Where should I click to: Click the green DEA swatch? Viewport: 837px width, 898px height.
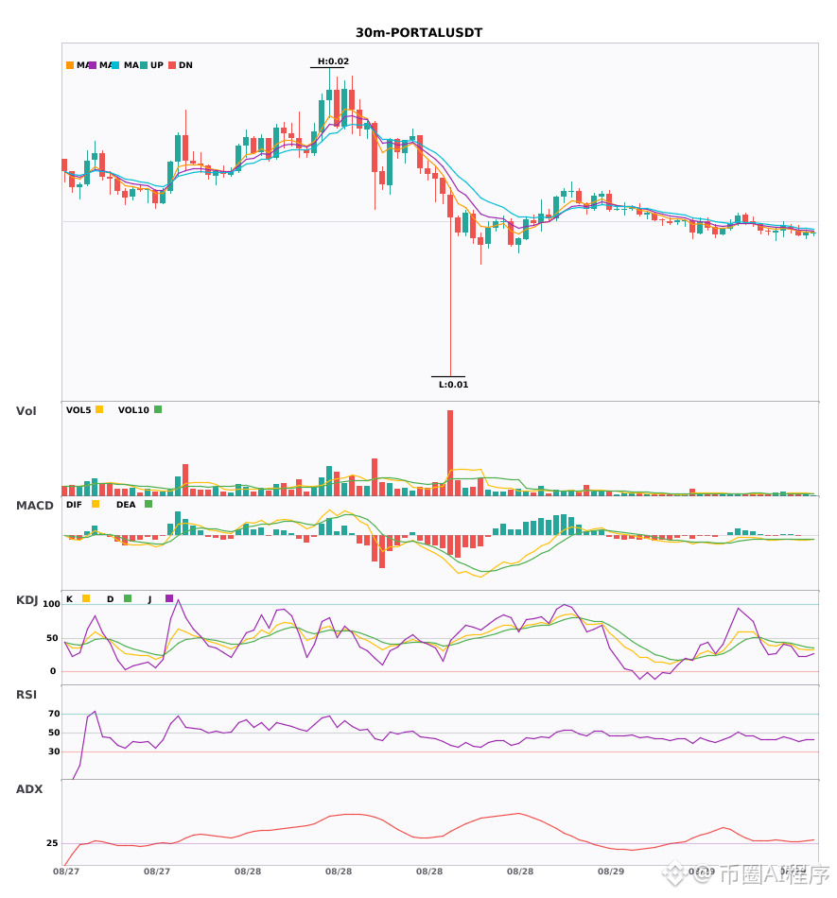[148, 504]
